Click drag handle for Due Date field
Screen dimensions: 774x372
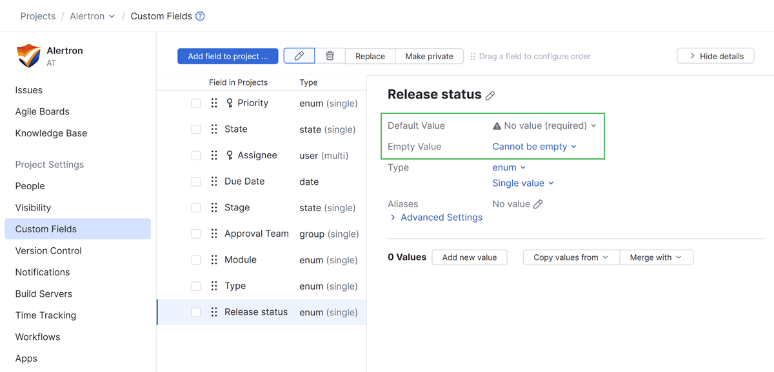214,181
